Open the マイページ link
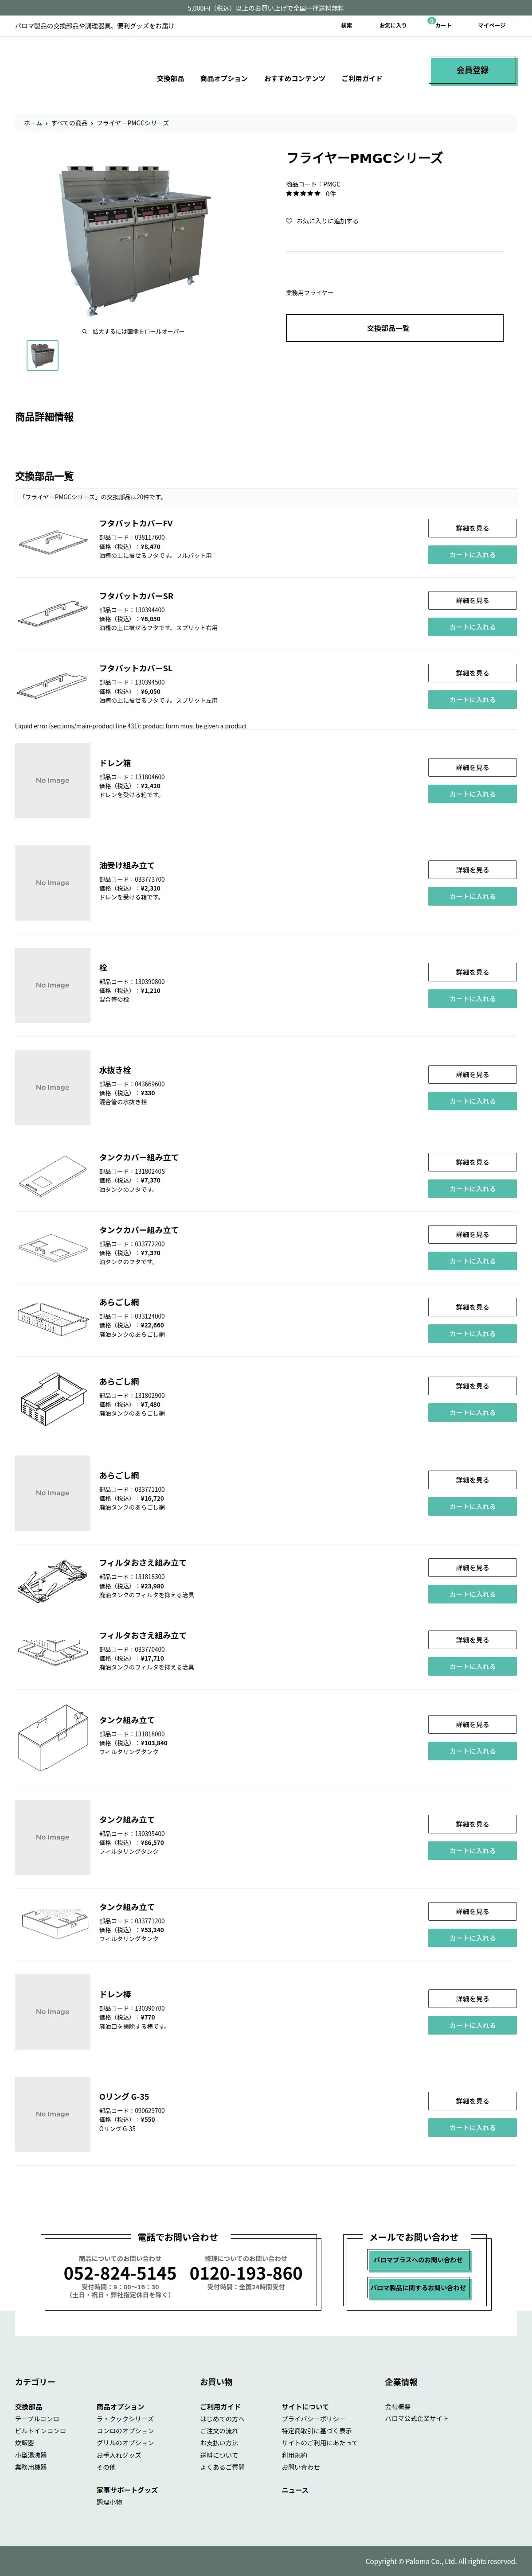 [491, 25]
